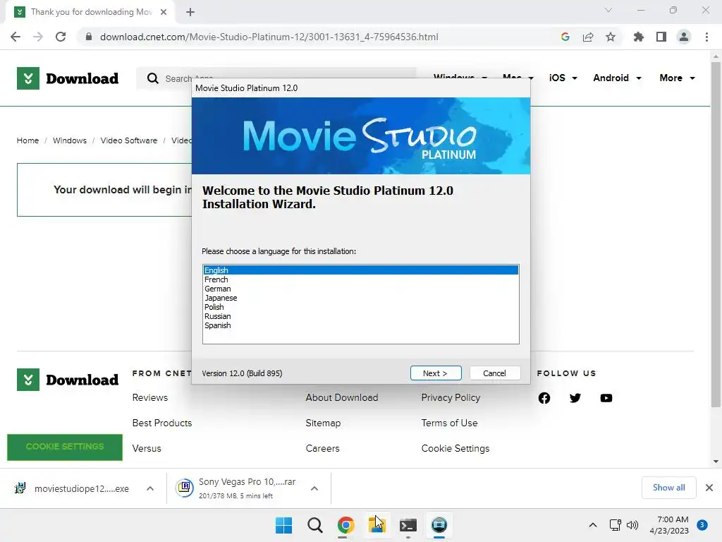The height and width of the screenshot is (542, 722).
Task: Select Polish installation language
Action: [360, 307]
